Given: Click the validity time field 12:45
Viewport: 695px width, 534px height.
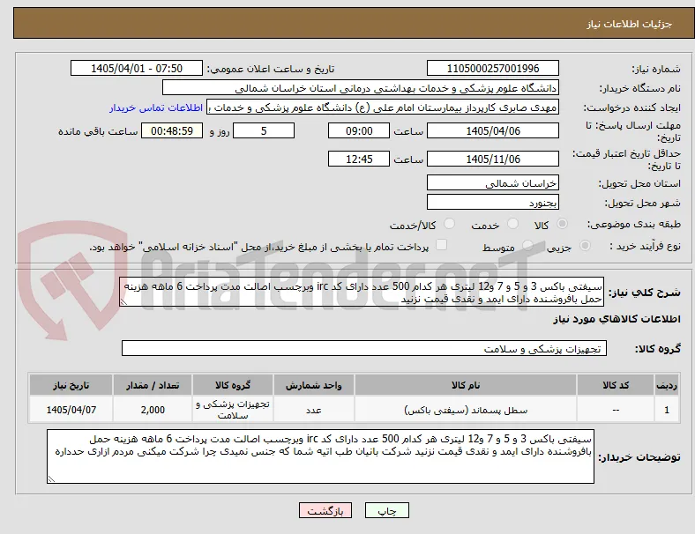Looking at the screenshot, I should tap(359, 159).
